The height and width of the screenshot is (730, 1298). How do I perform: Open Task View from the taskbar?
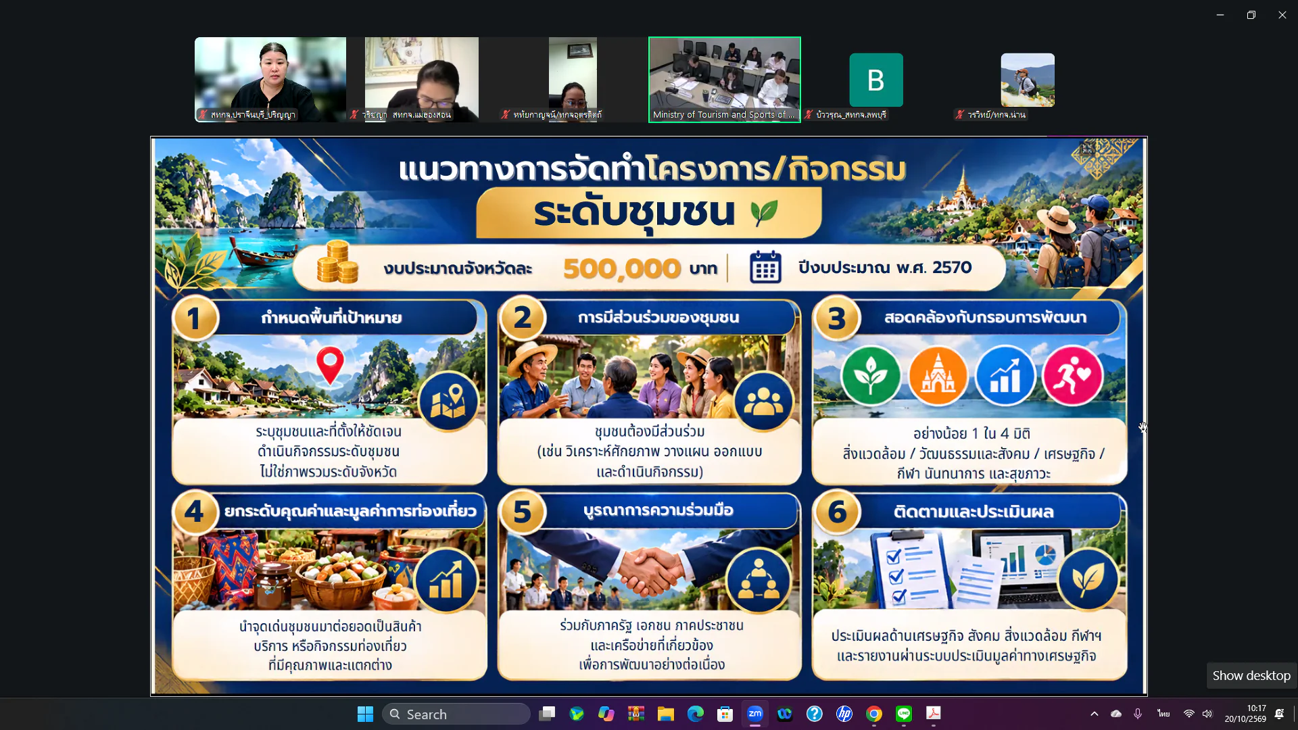(x=547, y=714)
